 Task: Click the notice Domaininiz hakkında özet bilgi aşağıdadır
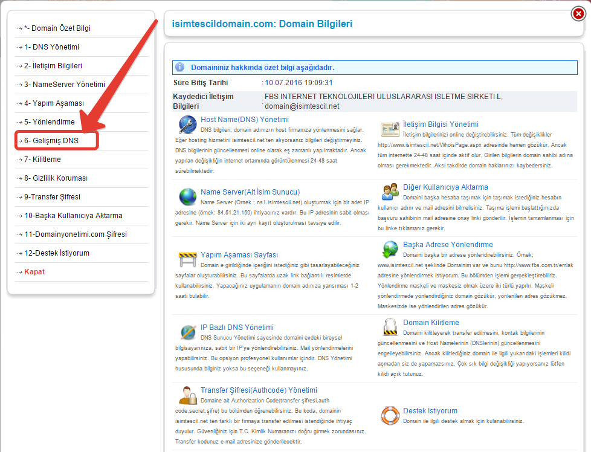click(263, 68)
